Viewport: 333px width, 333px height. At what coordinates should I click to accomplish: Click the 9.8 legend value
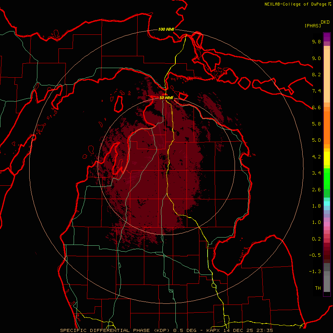(x=316, y=41)
